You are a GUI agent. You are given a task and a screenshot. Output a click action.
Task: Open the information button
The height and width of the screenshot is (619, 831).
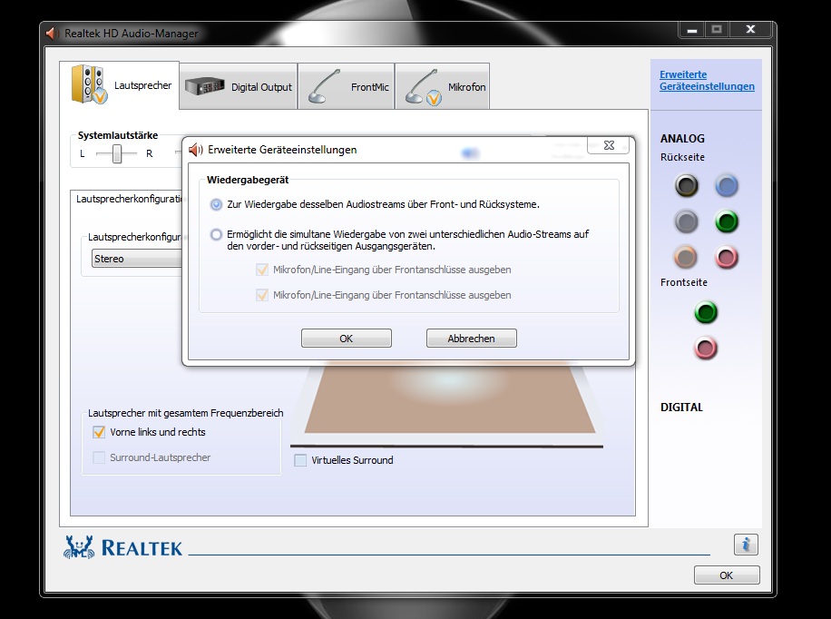point(746,545)
